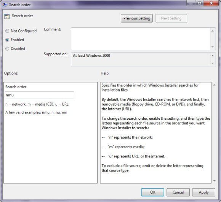Click the title bar window icon
The image size is (221, 202).
5,5
